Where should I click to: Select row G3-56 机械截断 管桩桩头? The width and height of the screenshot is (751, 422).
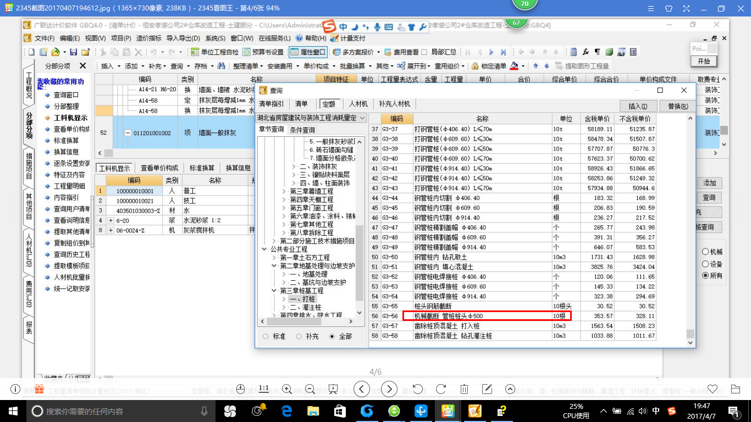pyautogui.click(x=512, y=316)
